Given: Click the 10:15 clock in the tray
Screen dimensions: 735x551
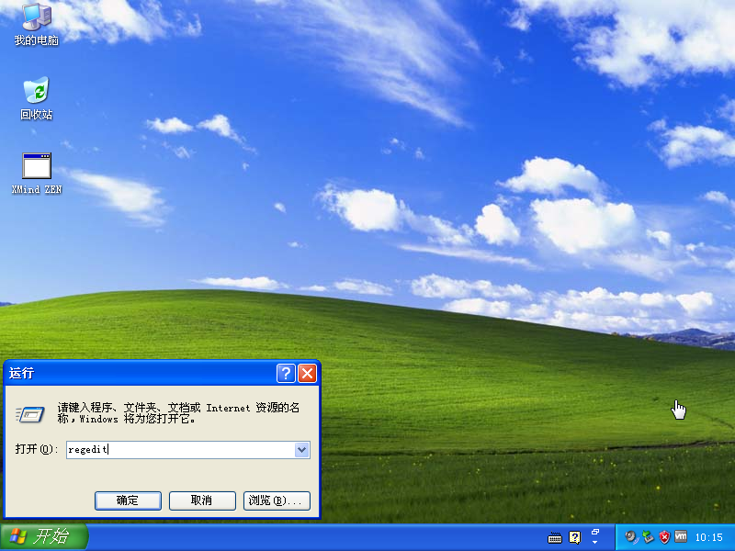Looking at the screenshot, I should (x=708, y=537).
